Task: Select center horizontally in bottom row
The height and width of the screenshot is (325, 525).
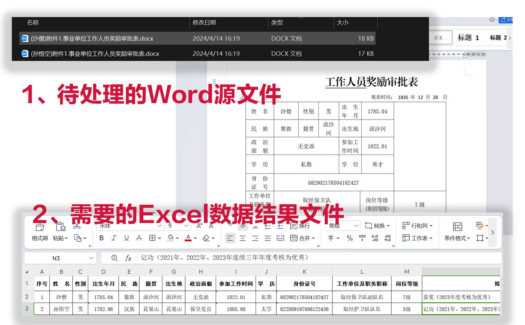Action: pyautogui.click(x=243, y=238)
